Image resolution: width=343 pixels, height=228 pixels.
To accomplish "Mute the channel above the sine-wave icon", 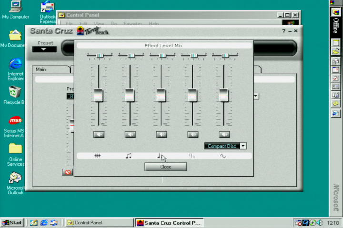I will (x=224, y=134).
